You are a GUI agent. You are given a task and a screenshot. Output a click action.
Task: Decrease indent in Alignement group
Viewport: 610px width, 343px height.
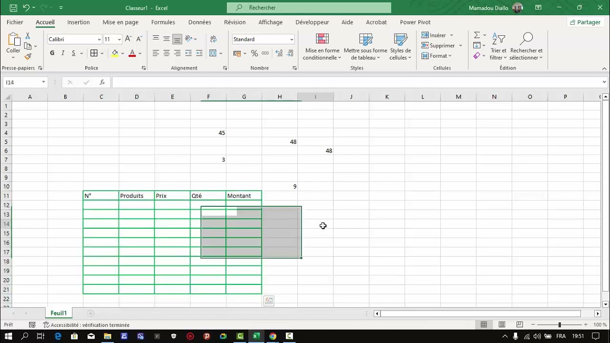[189, 53]
